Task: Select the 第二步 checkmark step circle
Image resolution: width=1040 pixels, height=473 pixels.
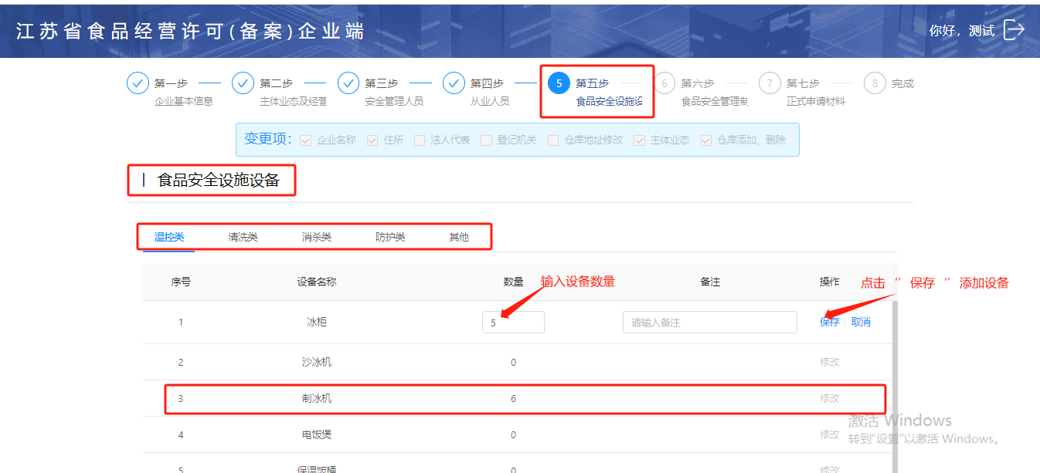Action: pos(243,83)
